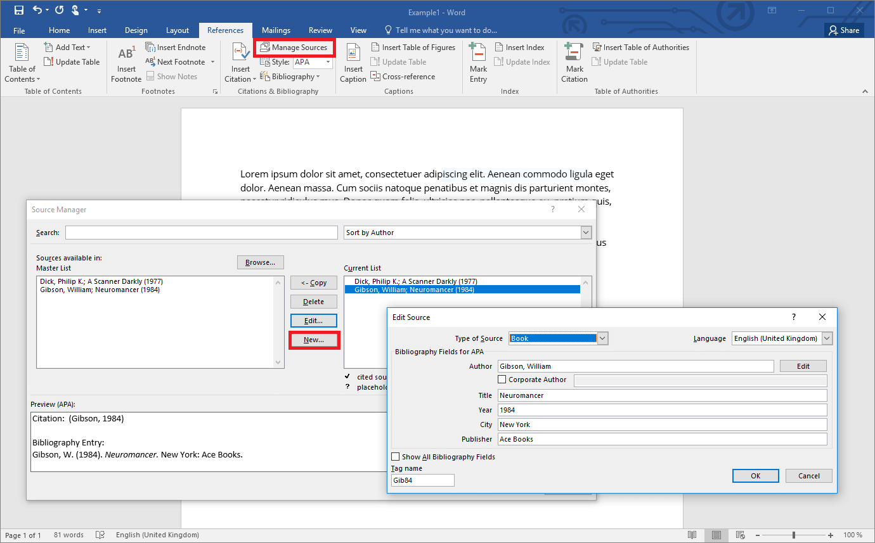Click Insert Table of Figures
Screen dimensions: 875x543
point(413,48)
